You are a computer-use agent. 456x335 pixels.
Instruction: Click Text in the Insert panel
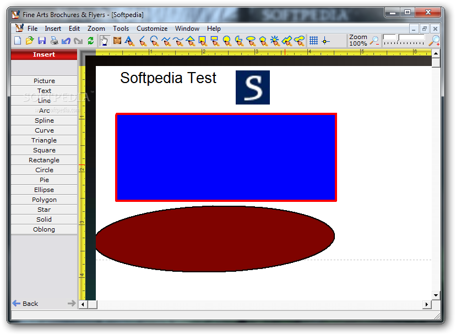tap(44, 91)
